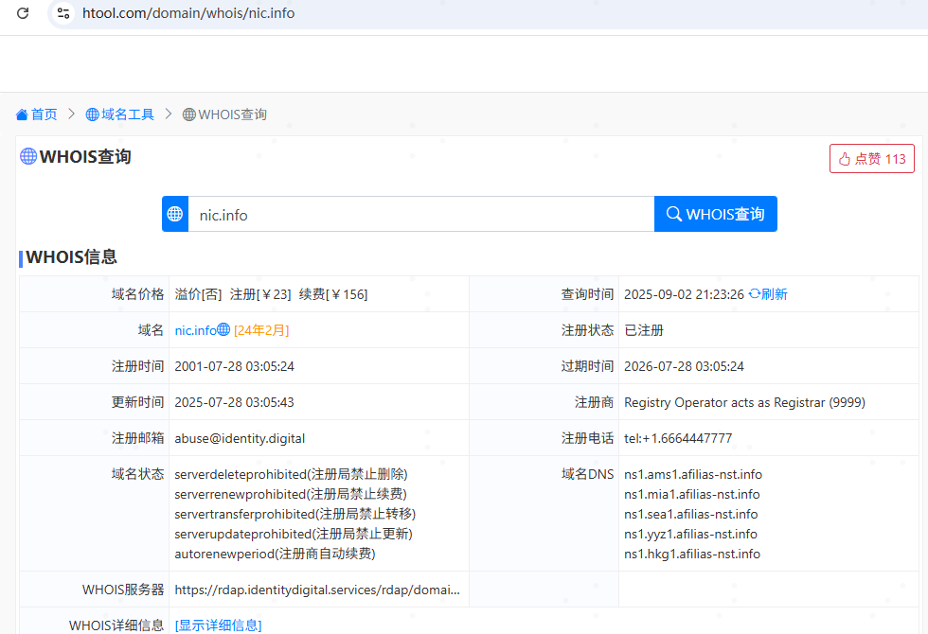
Task: Open the 域名工具 breadcrumb link
Action: coord(127,114)
